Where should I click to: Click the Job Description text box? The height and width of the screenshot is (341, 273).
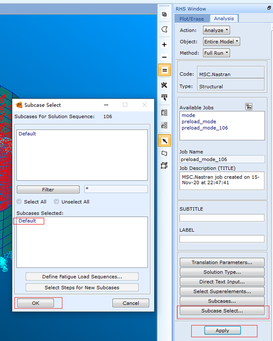point(222,181)
